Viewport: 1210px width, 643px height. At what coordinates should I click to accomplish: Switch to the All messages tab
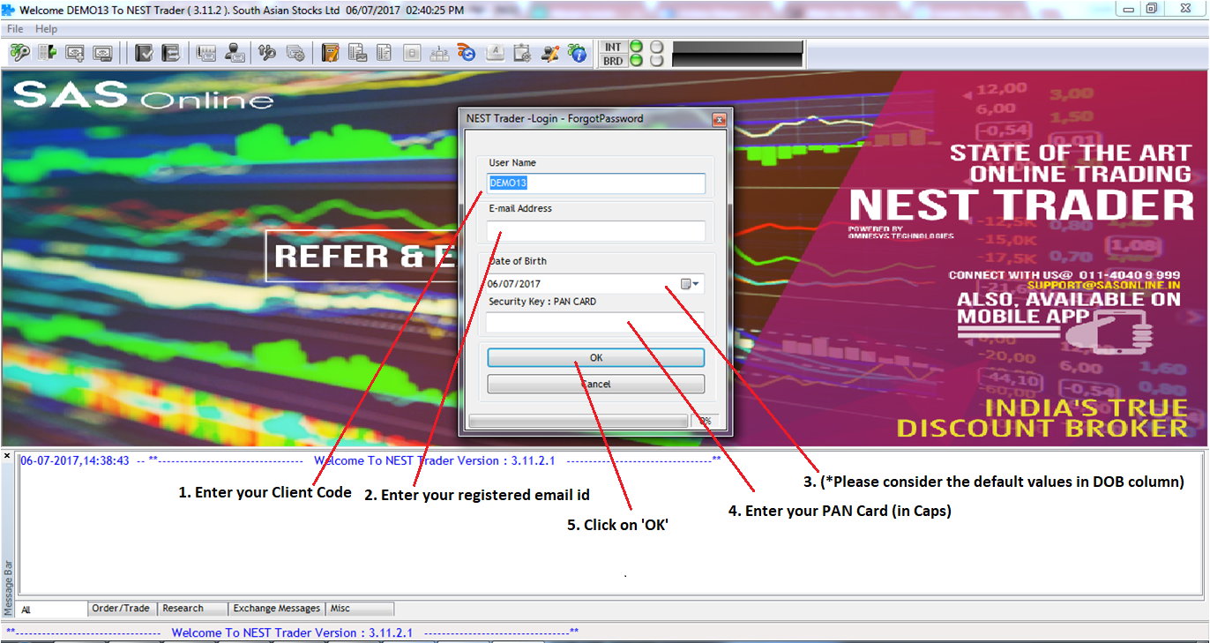point(52,609)
